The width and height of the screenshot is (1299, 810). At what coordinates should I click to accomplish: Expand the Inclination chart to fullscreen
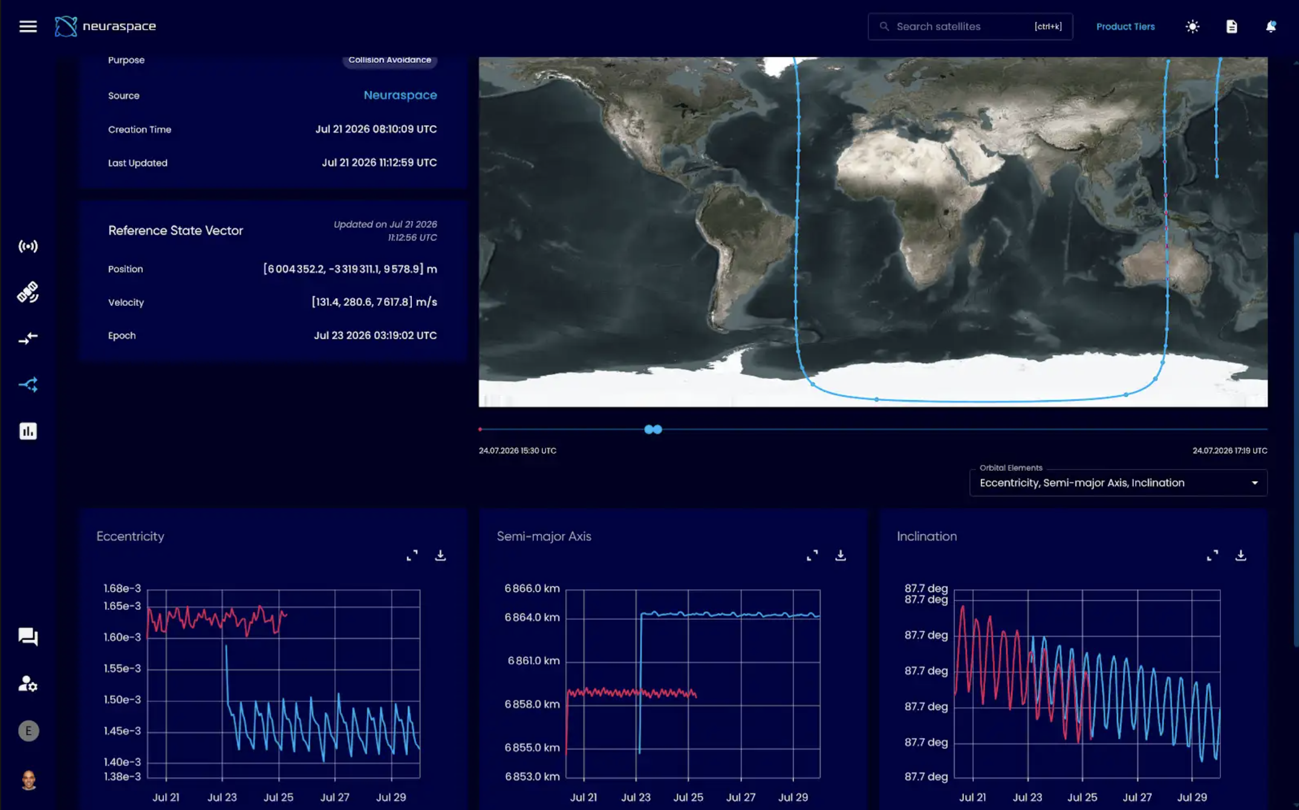click(x=1213, y=556)
